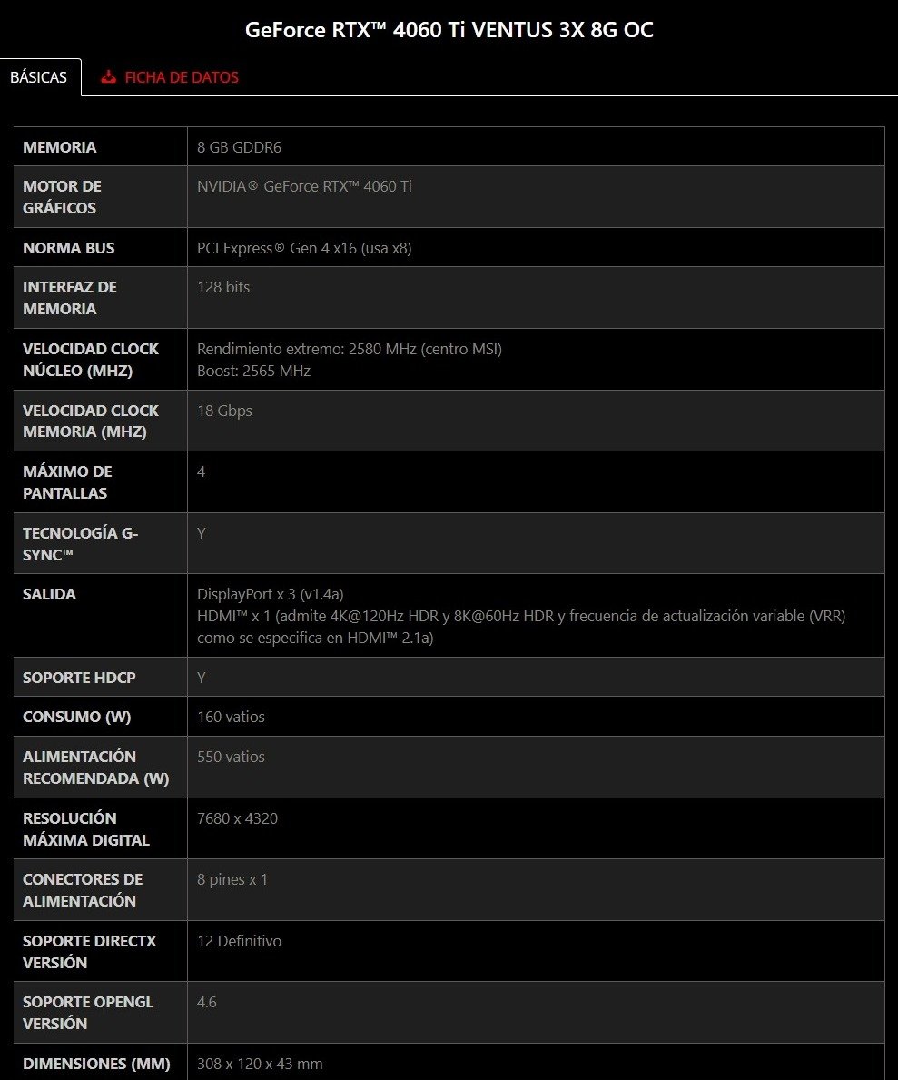
Task: Select the 18 Gbps memory clock value
Action: [x=224, y=411]
